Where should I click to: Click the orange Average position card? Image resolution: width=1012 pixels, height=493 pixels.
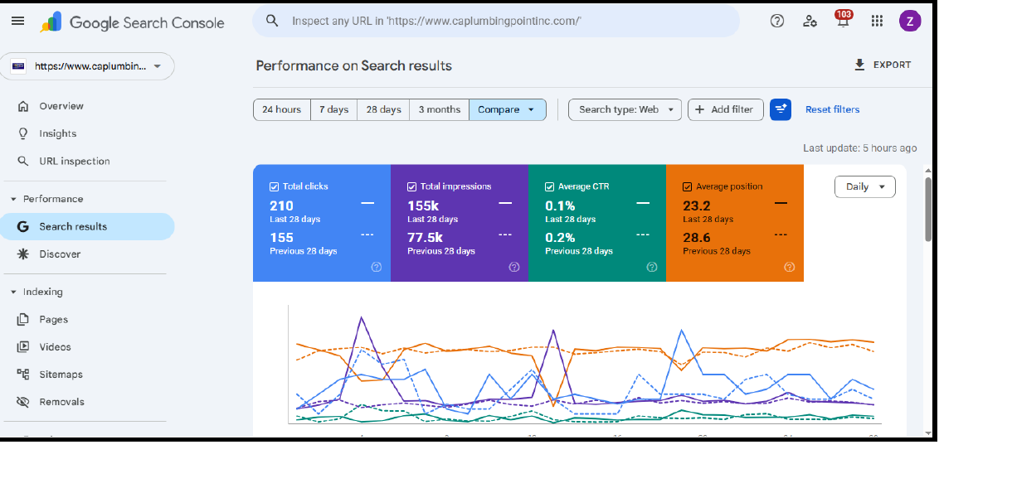tap(735, 223)
